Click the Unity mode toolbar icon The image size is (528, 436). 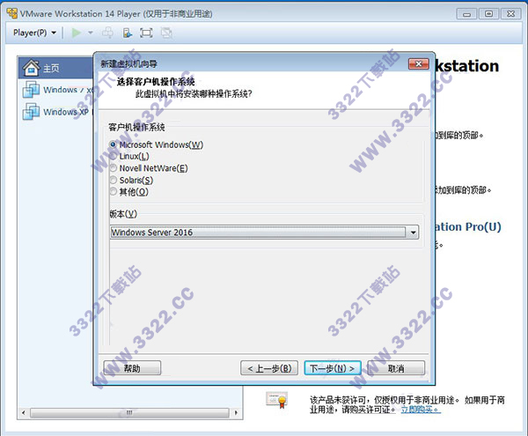click(x=166, y=33)
